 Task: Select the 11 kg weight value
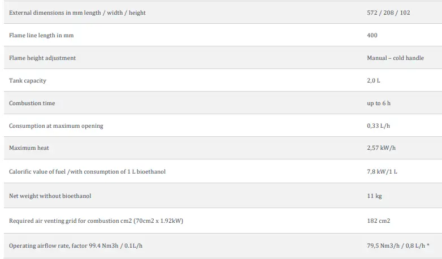(374, 196)
